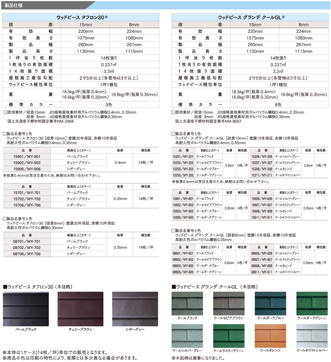The image size is (331, 362).
Task: Select product number 15901/MY-901
Action: point(27,157)
